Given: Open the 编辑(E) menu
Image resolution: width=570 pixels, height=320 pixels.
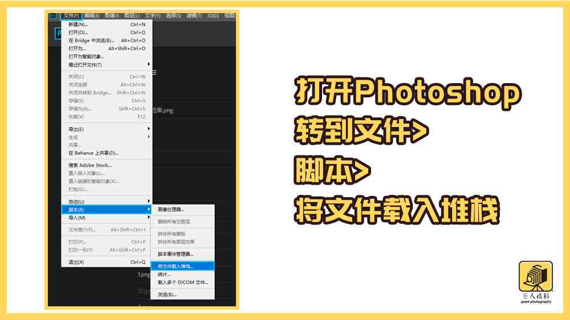Looking at the screenshot, I should 92,16.
